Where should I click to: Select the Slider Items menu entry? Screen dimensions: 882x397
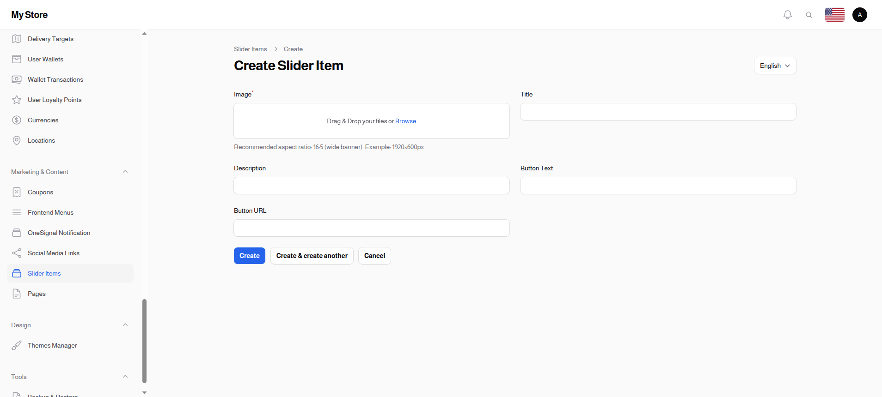point(70,273)
